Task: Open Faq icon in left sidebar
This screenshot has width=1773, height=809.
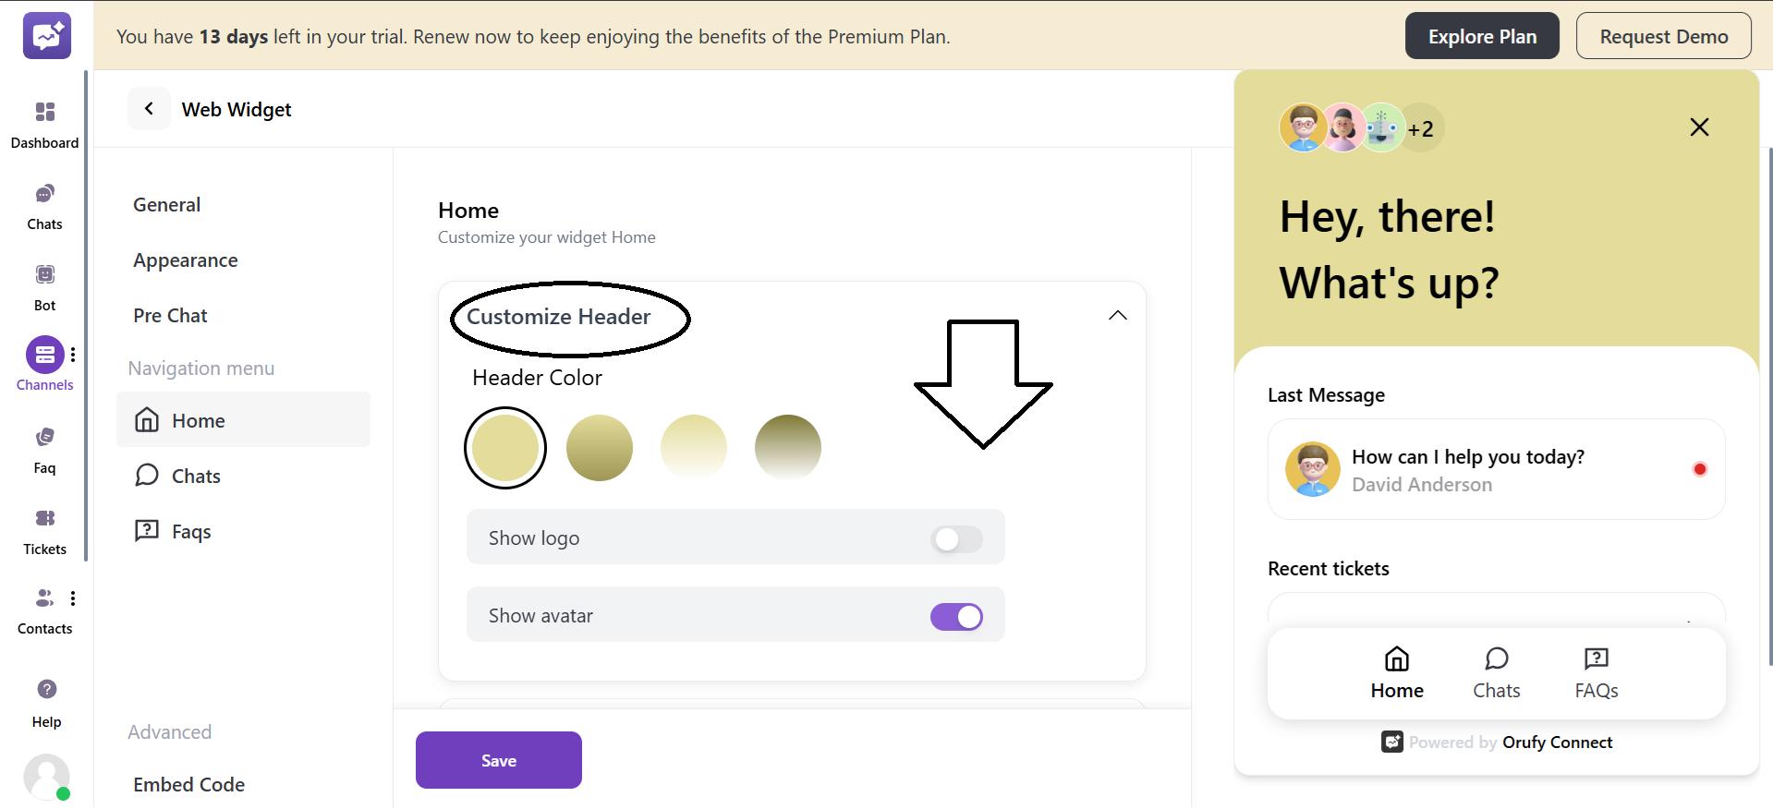Action: 44,438
